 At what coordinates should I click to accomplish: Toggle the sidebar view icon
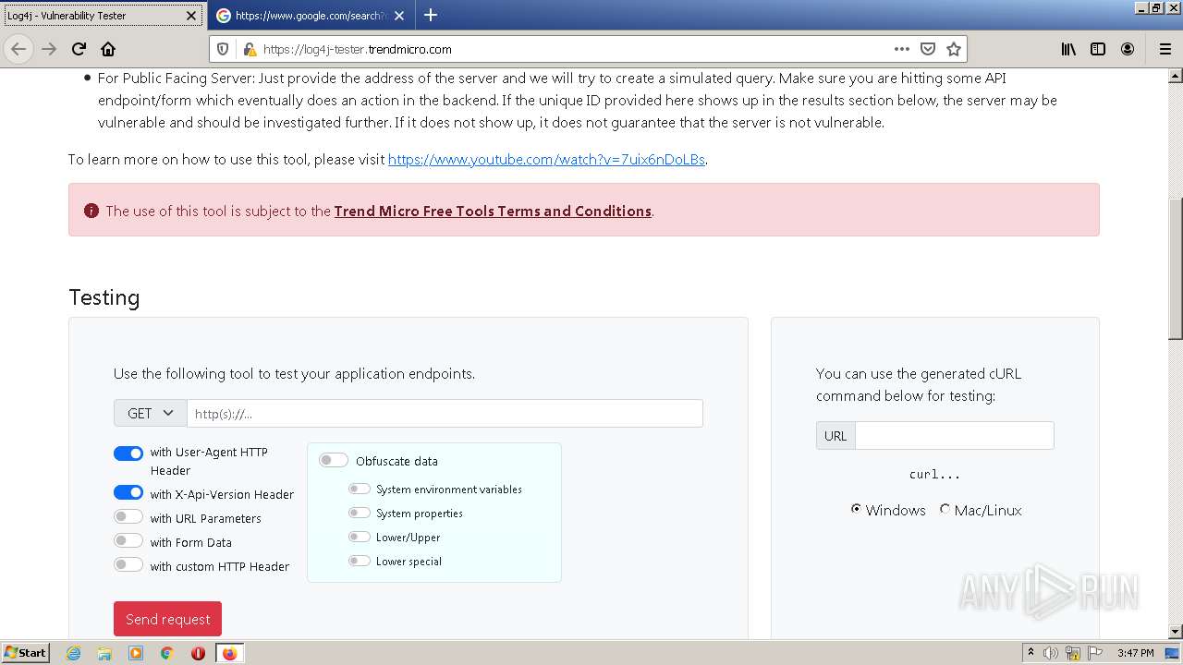[1098, 49]
